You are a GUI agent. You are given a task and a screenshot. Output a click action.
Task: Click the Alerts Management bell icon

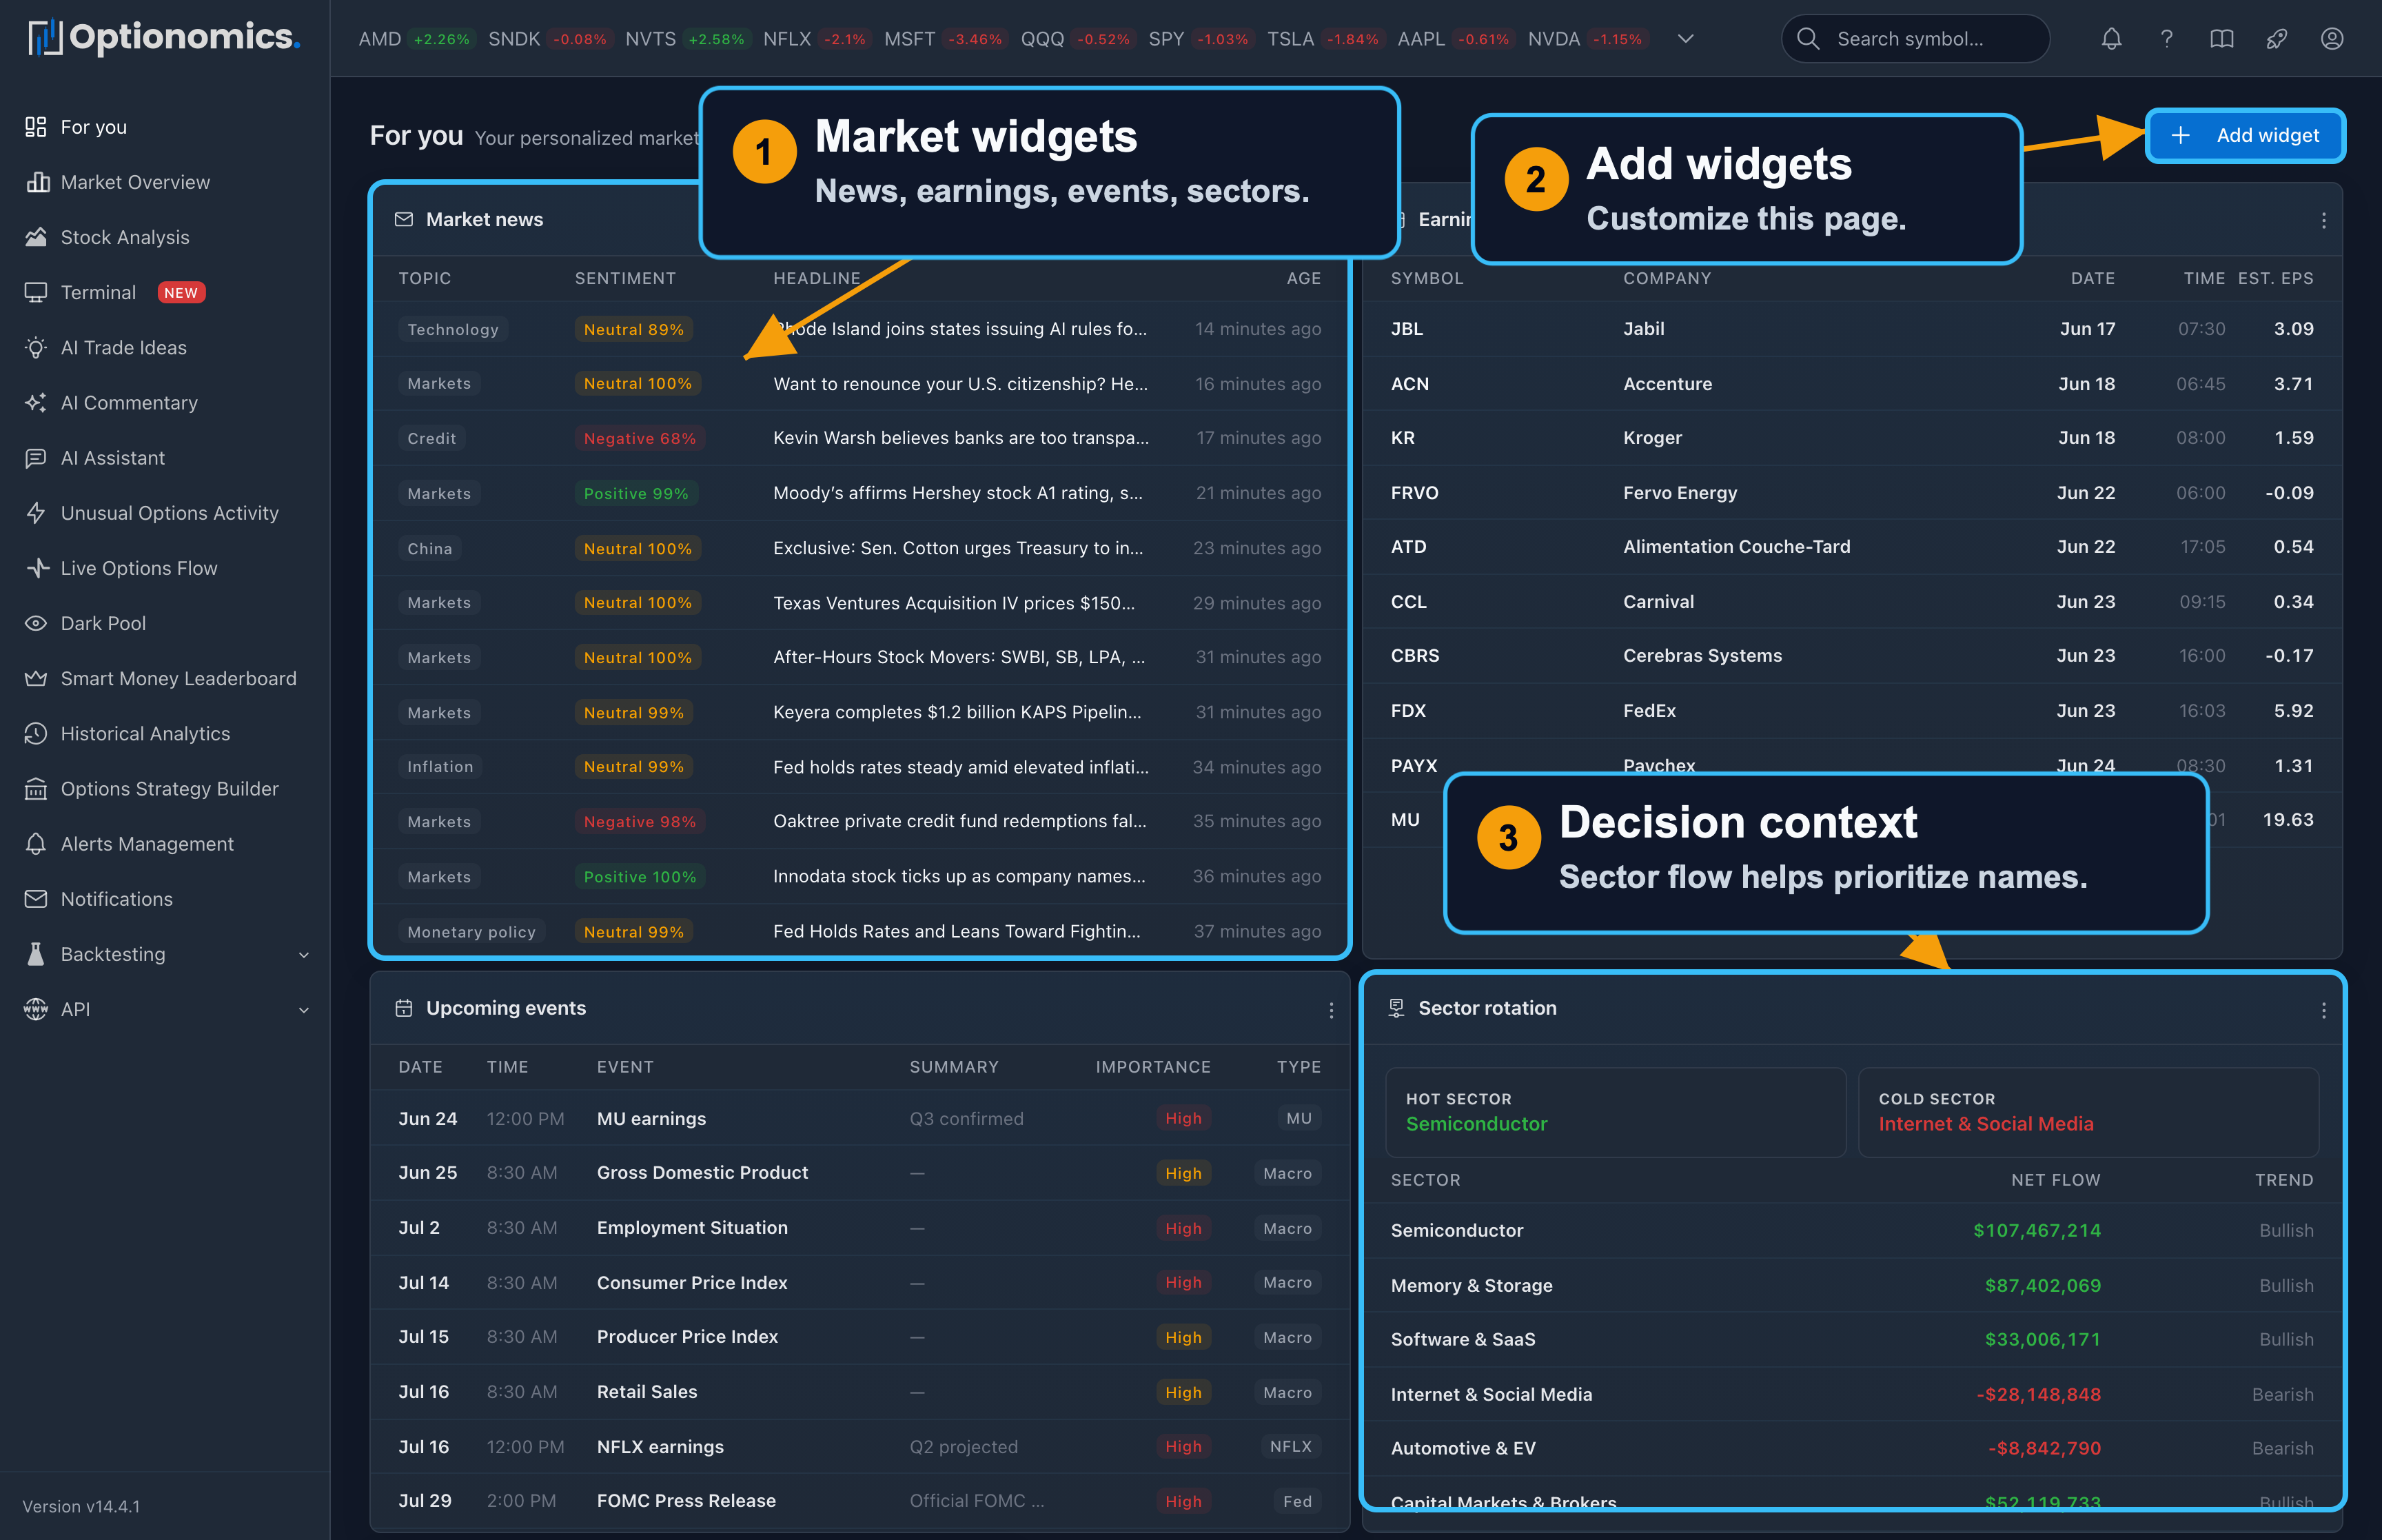click(x=36, y=844)
